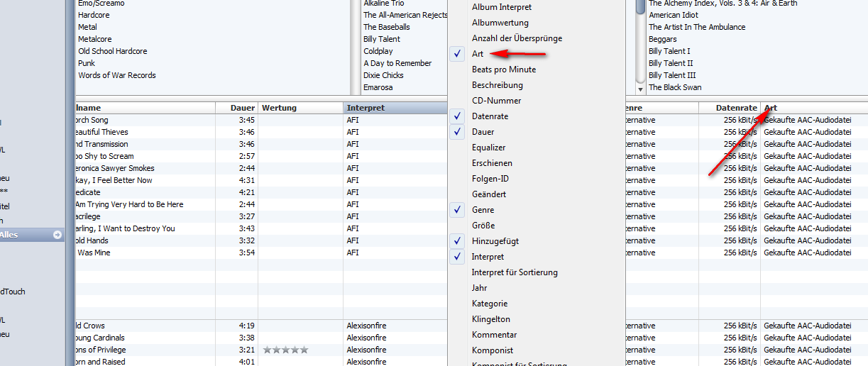Select A Day to Remember artist
Screen dimensions: 868x366
[x=397, y=63]
